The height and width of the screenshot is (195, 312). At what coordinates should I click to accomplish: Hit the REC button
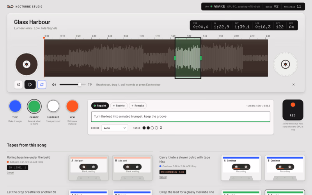click(293, 110)
